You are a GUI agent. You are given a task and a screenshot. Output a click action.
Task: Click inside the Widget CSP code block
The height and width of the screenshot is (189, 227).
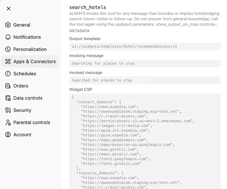(x=145, y=141)
